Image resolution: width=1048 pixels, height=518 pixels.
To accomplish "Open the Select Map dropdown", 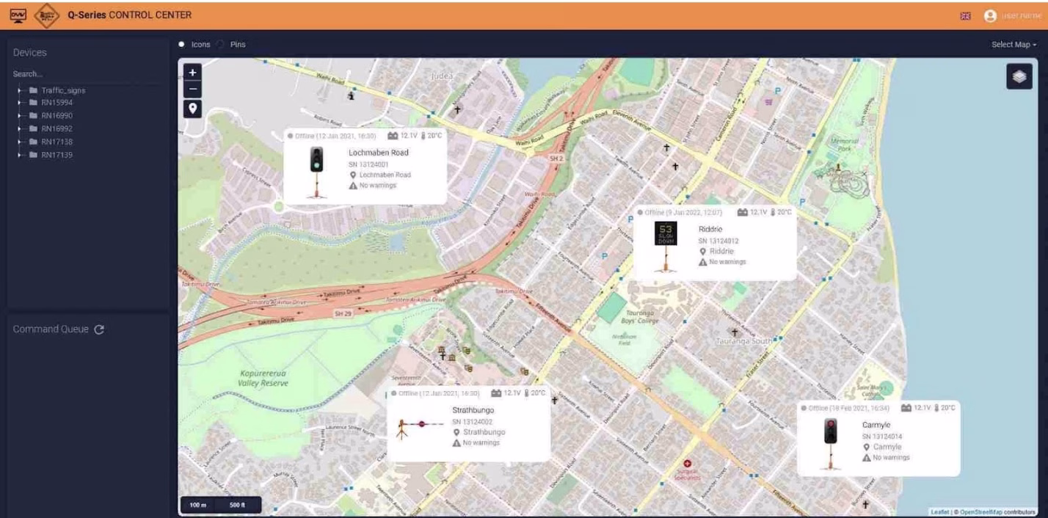I will coord(1014,45).
